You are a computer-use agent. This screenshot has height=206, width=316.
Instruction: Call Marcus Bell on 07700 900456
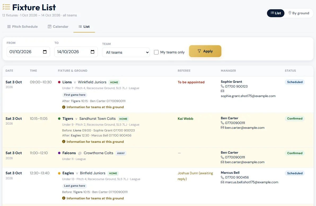pos(237,177)
